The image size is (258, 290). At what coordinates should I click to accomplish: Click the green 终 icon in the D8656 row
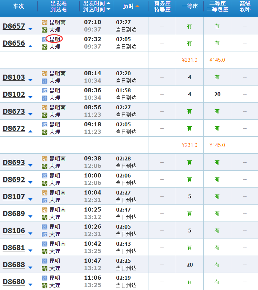(x=44, y=47)
